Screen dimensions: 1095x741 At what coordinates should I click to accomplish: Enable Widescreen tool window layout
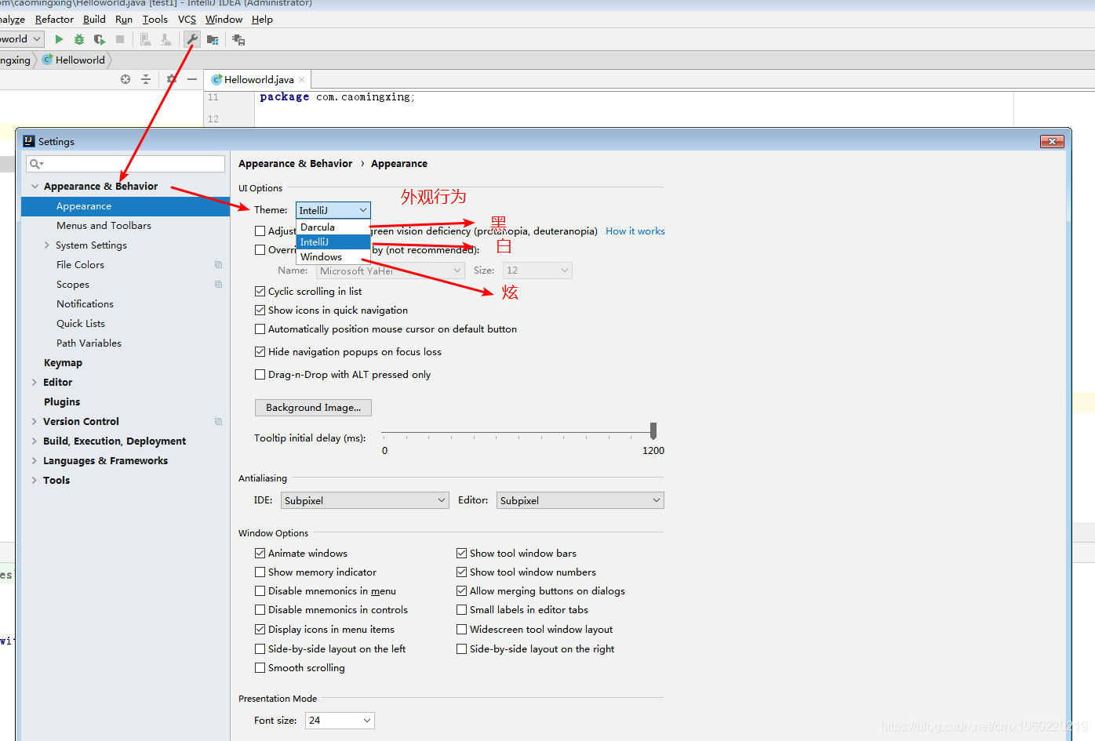461,630
